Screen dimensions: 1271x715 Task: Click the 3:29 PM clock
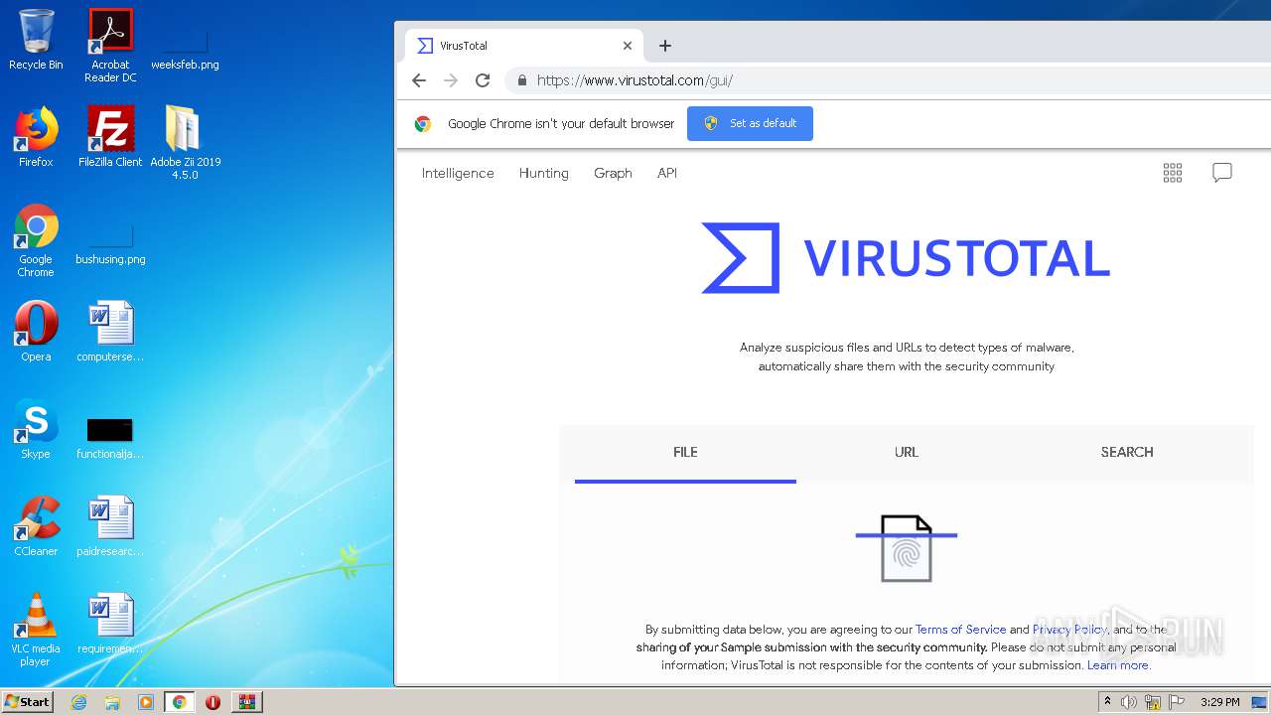(x=1219, y=702)
